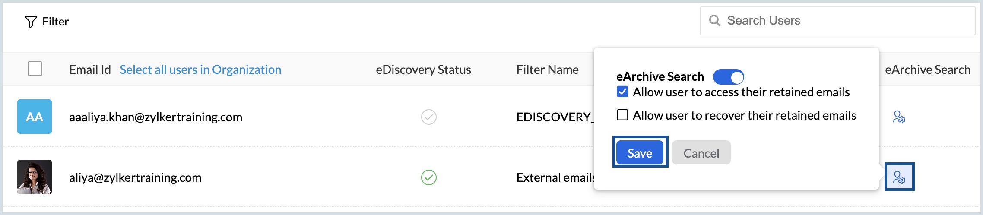Click eDiscovery status checkmark for aaaliya.khan
The height and width of the screenshot is (215, 983).
[428, 117]
